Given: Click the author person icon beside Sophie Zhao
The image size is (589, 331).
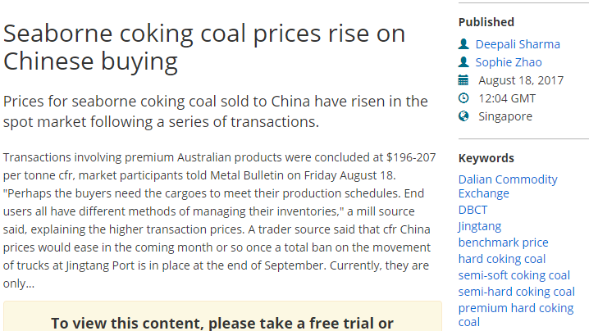Looking at the screenshot, I should [x=463, y=62].
